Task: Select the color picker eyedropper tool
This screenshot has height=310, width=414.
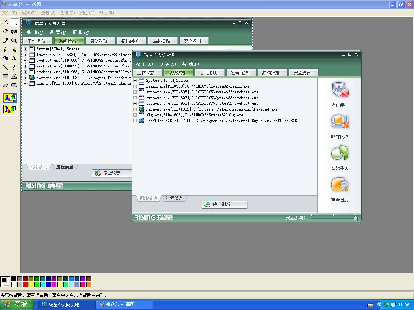Action: tap(5, 41)
